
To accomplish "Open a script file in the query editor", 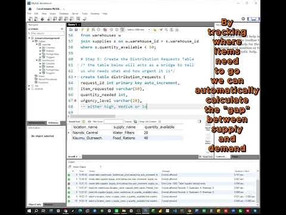I will (71, 30).
